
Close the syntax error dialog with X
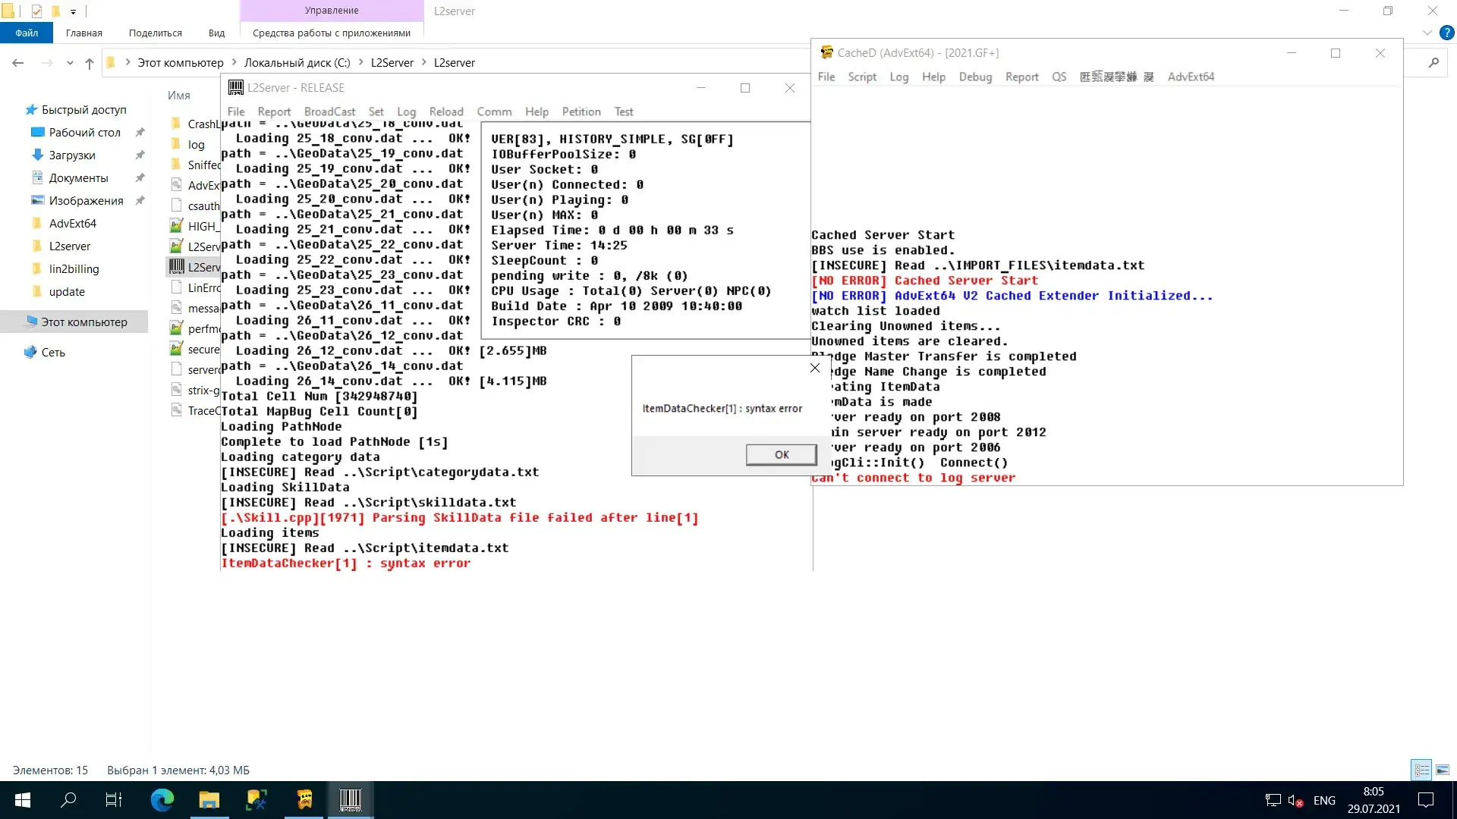(814, 368)
